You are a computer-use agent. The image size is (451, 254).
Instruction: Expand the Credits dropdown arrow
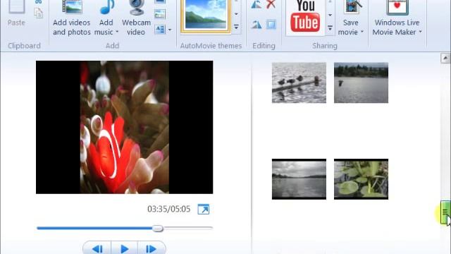170,30
